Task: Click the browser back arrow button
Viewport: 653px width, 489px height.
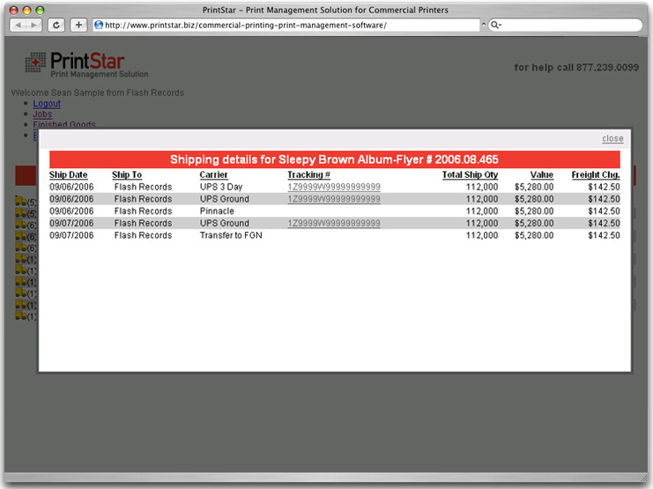Action: click(x=18, y=25)
